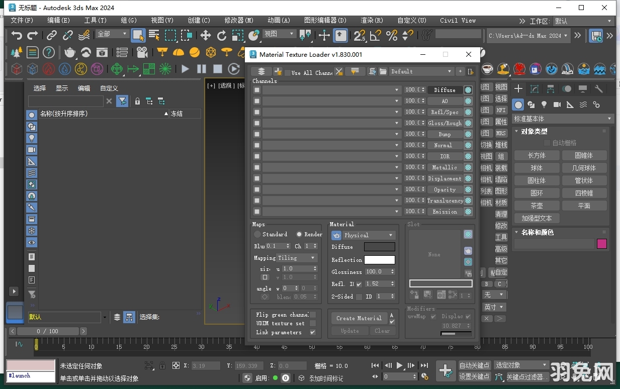This screenshot has height=389, width=620.
Task: Check the 2-Sided material checkbox
Action: point(359,297)
